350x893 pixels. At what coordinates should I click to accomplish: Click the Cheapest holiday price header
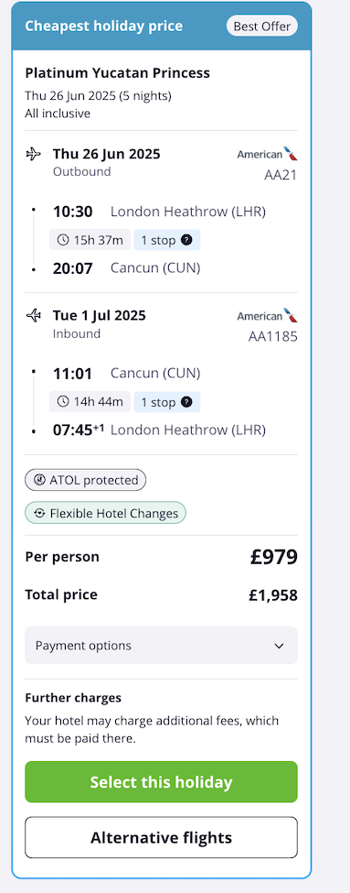104,27
